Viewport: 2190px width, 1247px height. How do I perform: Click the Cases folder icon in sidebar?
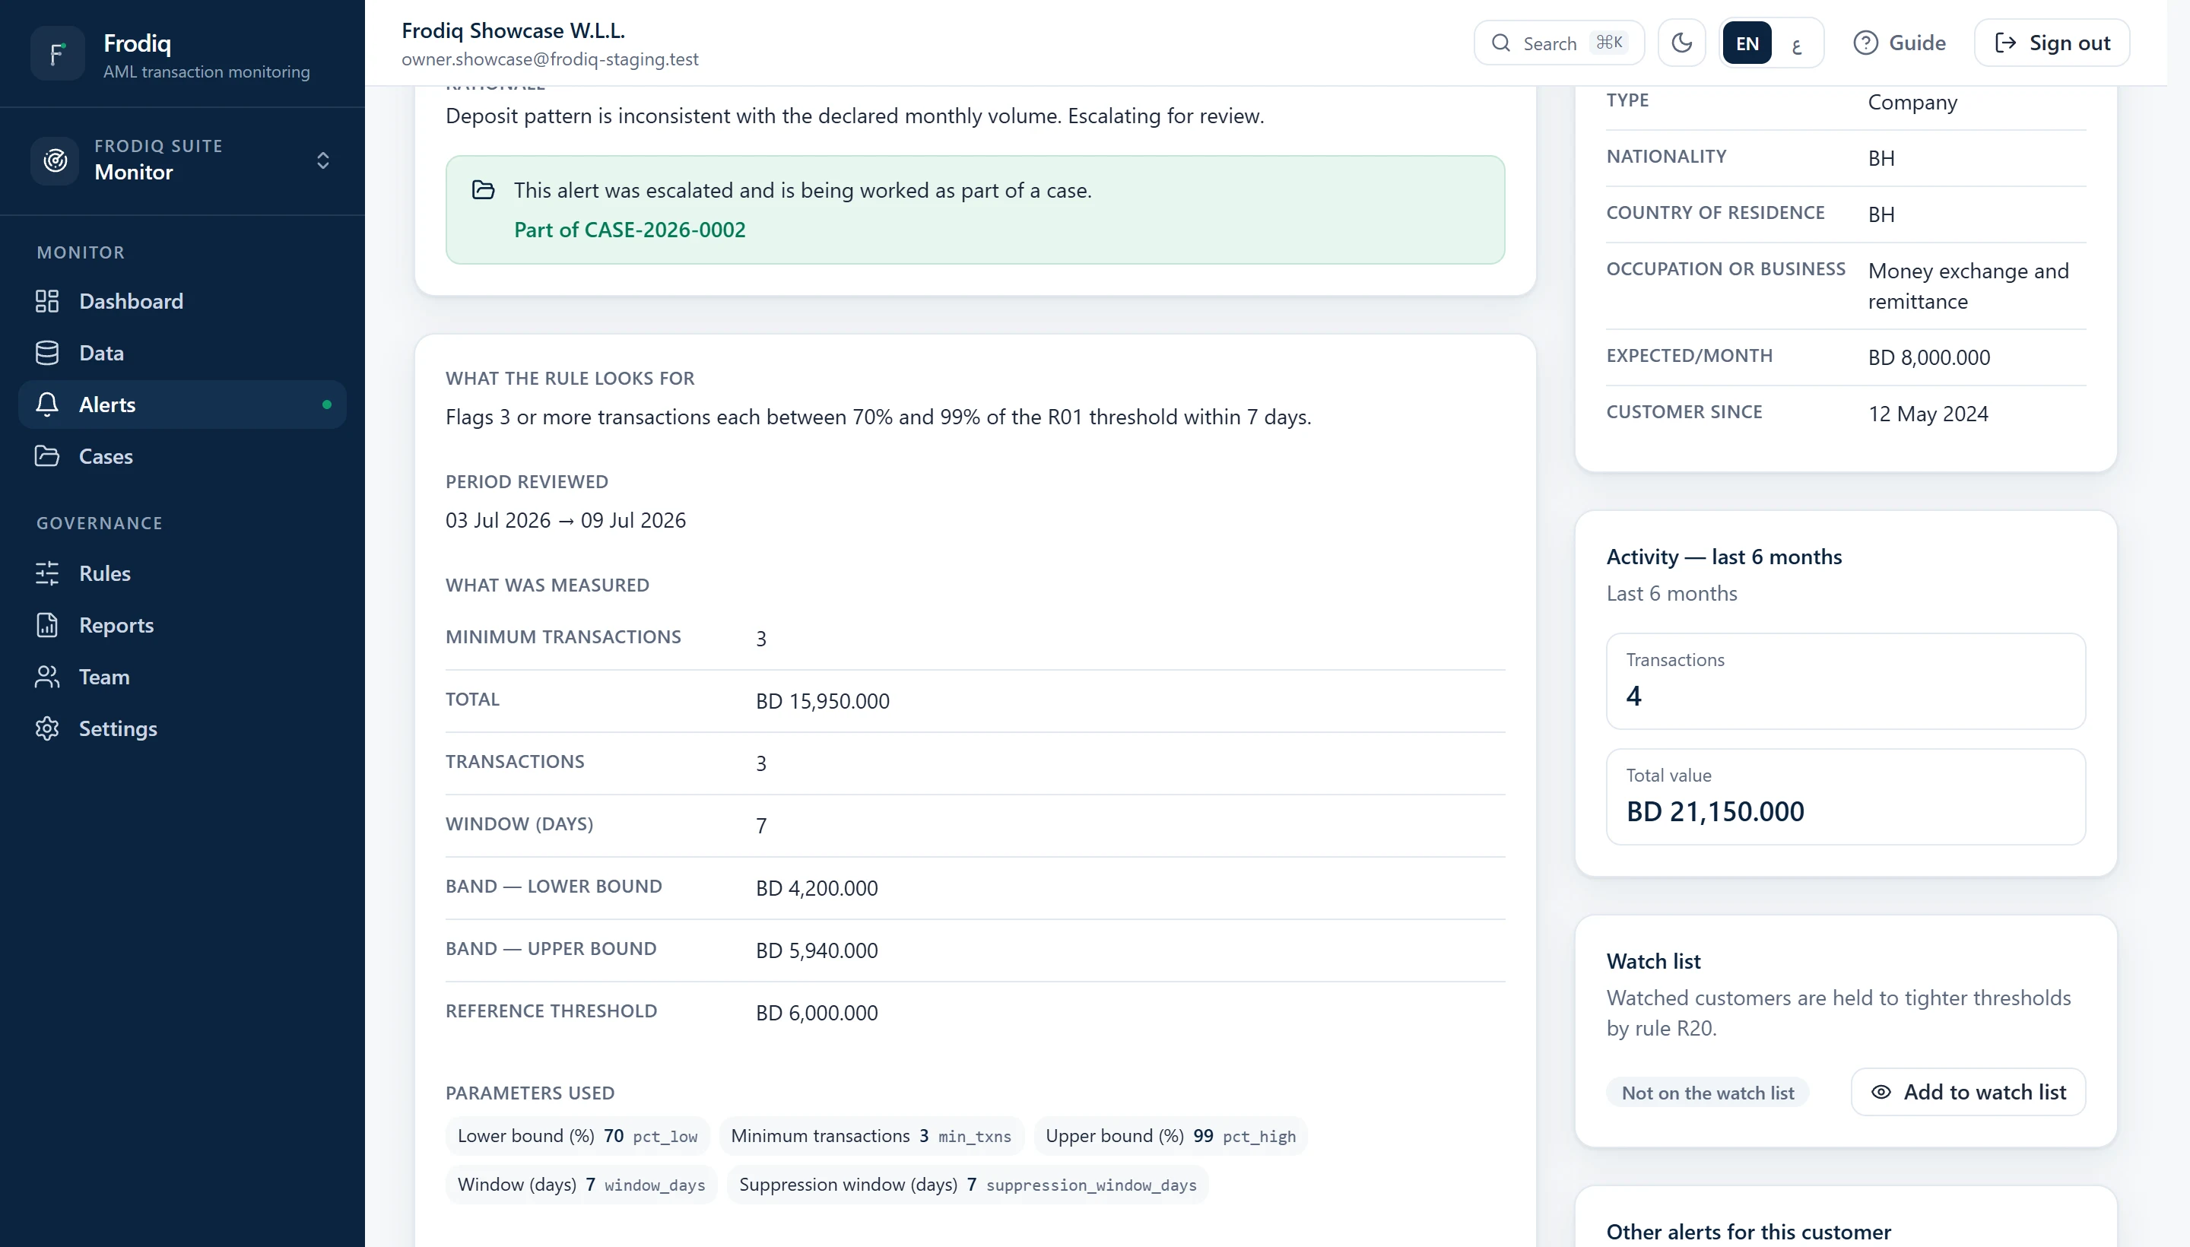(47, 456)
